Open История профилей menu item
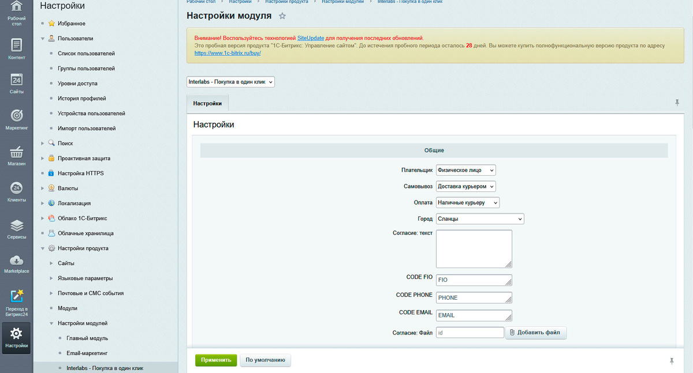Viewport: 693px width, 373px height. 82,99
